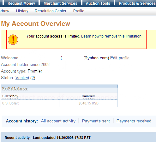Click the 'Account holder since 2008' text
Viewport: 156px width, 142px height.
point(25,64)
